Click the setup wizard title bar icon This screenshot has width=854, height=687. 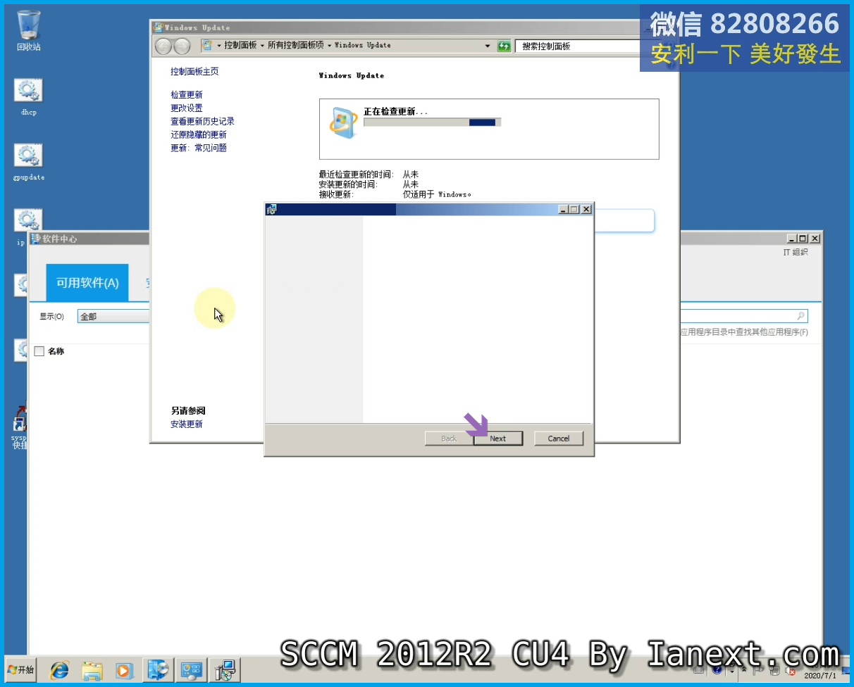pos(272,209)
